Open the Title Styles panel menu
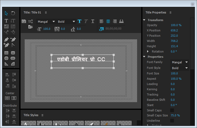Image resolution: width=197 pixels, height=128 pixels. pyautogui.click(x=42, y=115)
